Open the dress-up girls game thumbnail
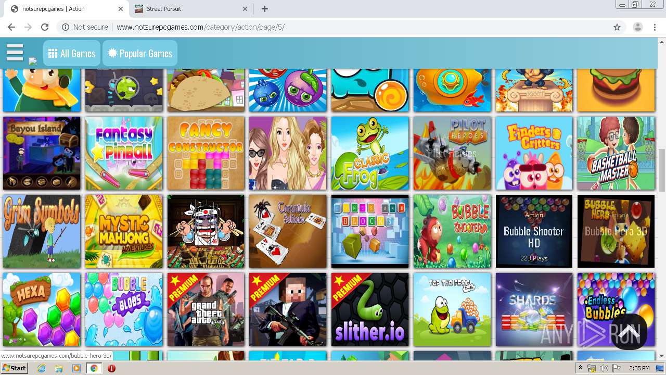The width and height of the screenshot is (666, 375). 288,153
